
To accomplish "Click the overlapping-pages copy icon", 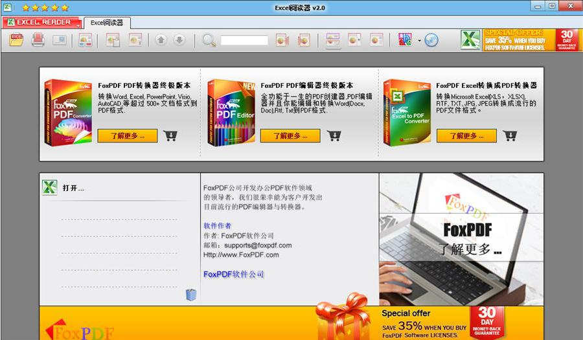I will coord(113,40).
